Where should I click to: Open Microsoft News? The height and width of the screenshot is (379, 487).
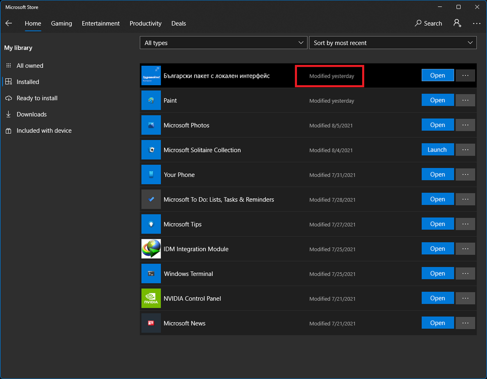437,323
